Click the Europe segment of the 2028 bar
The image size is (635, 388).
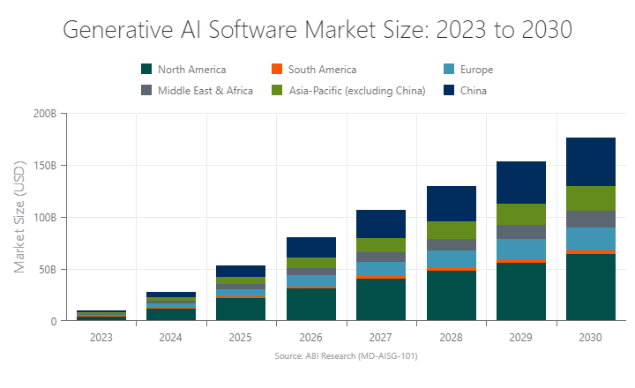click(452, 258)
